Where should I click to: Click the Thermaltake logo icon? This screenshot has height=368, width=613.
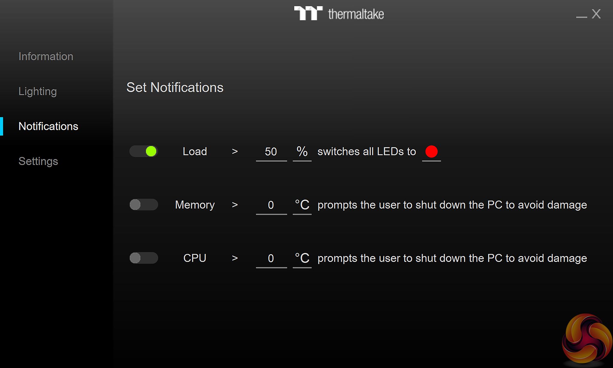tap(308, 13)
